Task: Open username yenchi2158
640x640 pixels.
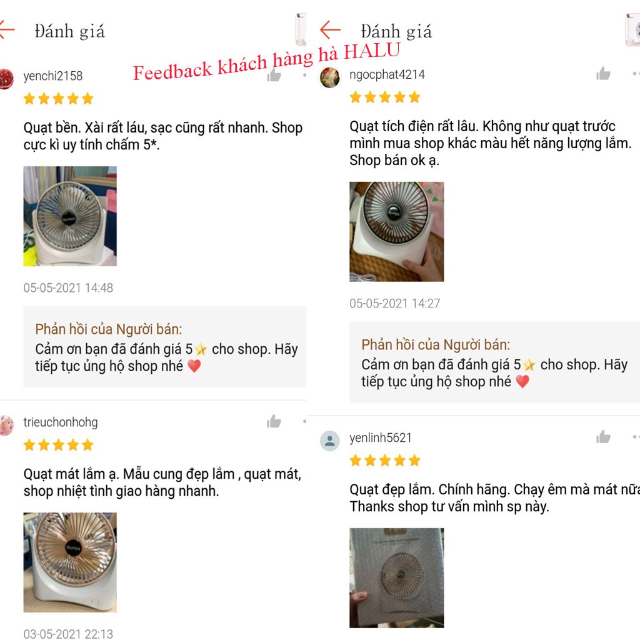Action: 53,76
